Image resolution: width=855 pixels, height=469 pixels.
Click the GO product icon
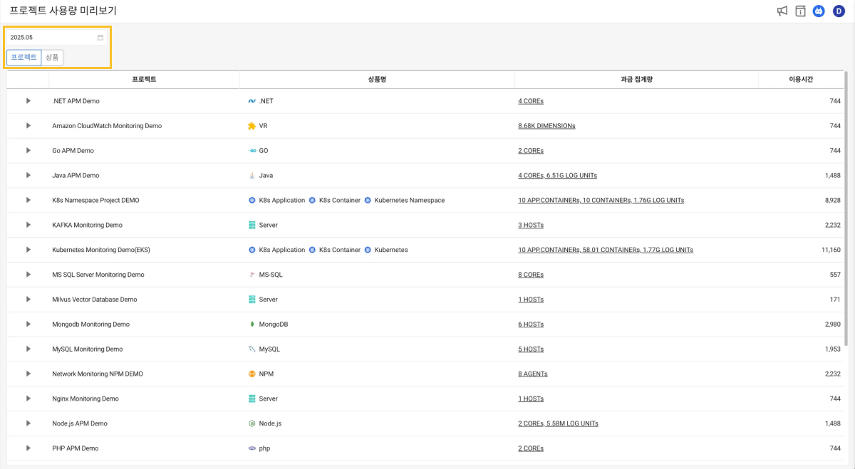click(252, 151)
